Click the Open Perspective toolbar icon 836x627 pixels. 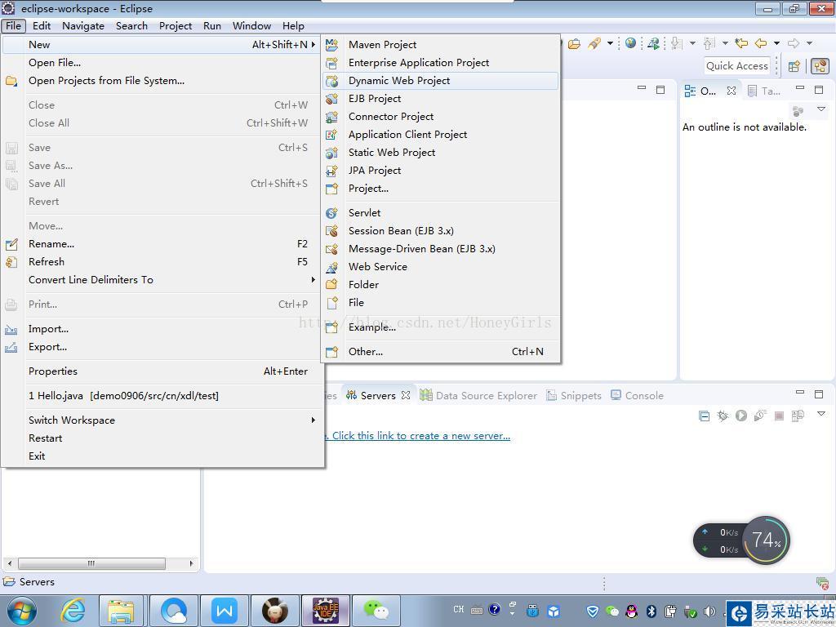(794, 66)
